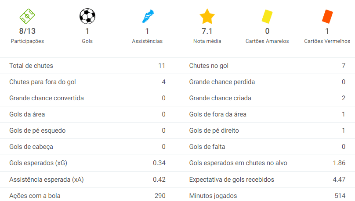Select the Assistência esperada (xA) row
Screen dimensions: 355x201
click(x=87, y=180)
